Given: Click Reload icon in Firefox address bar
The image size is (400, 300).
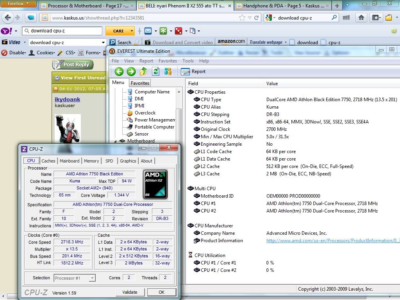Looking at the screenshot, I should 256,18.
